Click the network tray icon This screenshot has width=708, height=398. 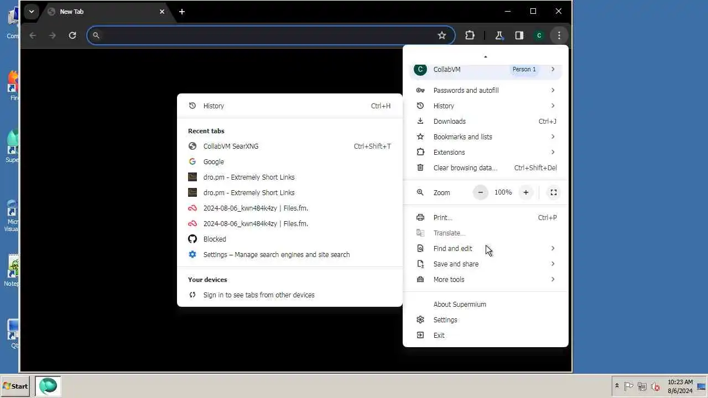click(642, 386)
